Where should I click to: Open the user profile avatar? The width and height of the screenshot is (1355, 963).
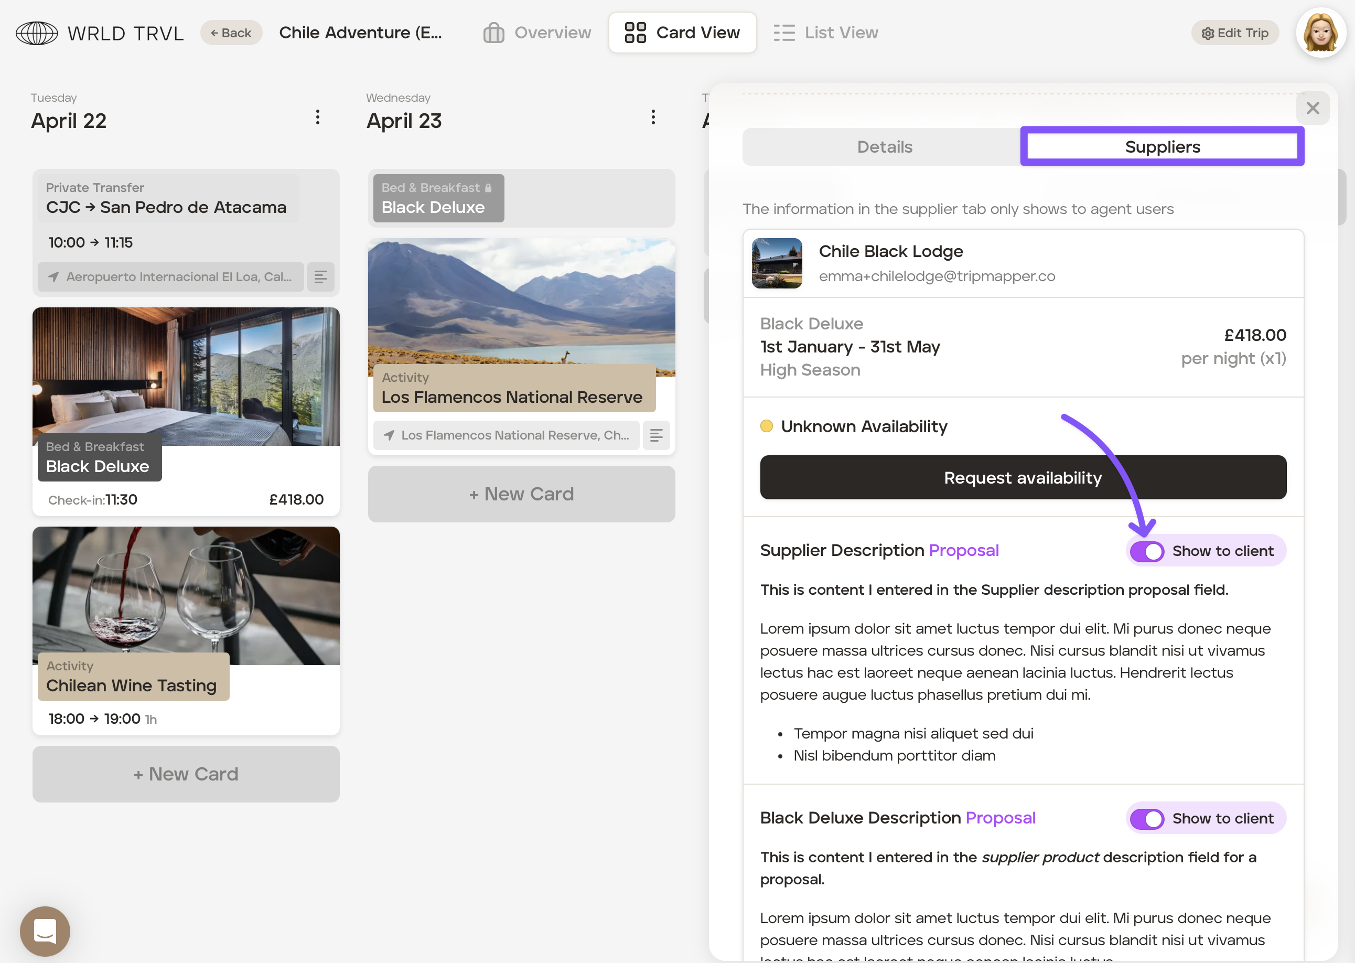pyautogui.click(x=1320, y=33)
